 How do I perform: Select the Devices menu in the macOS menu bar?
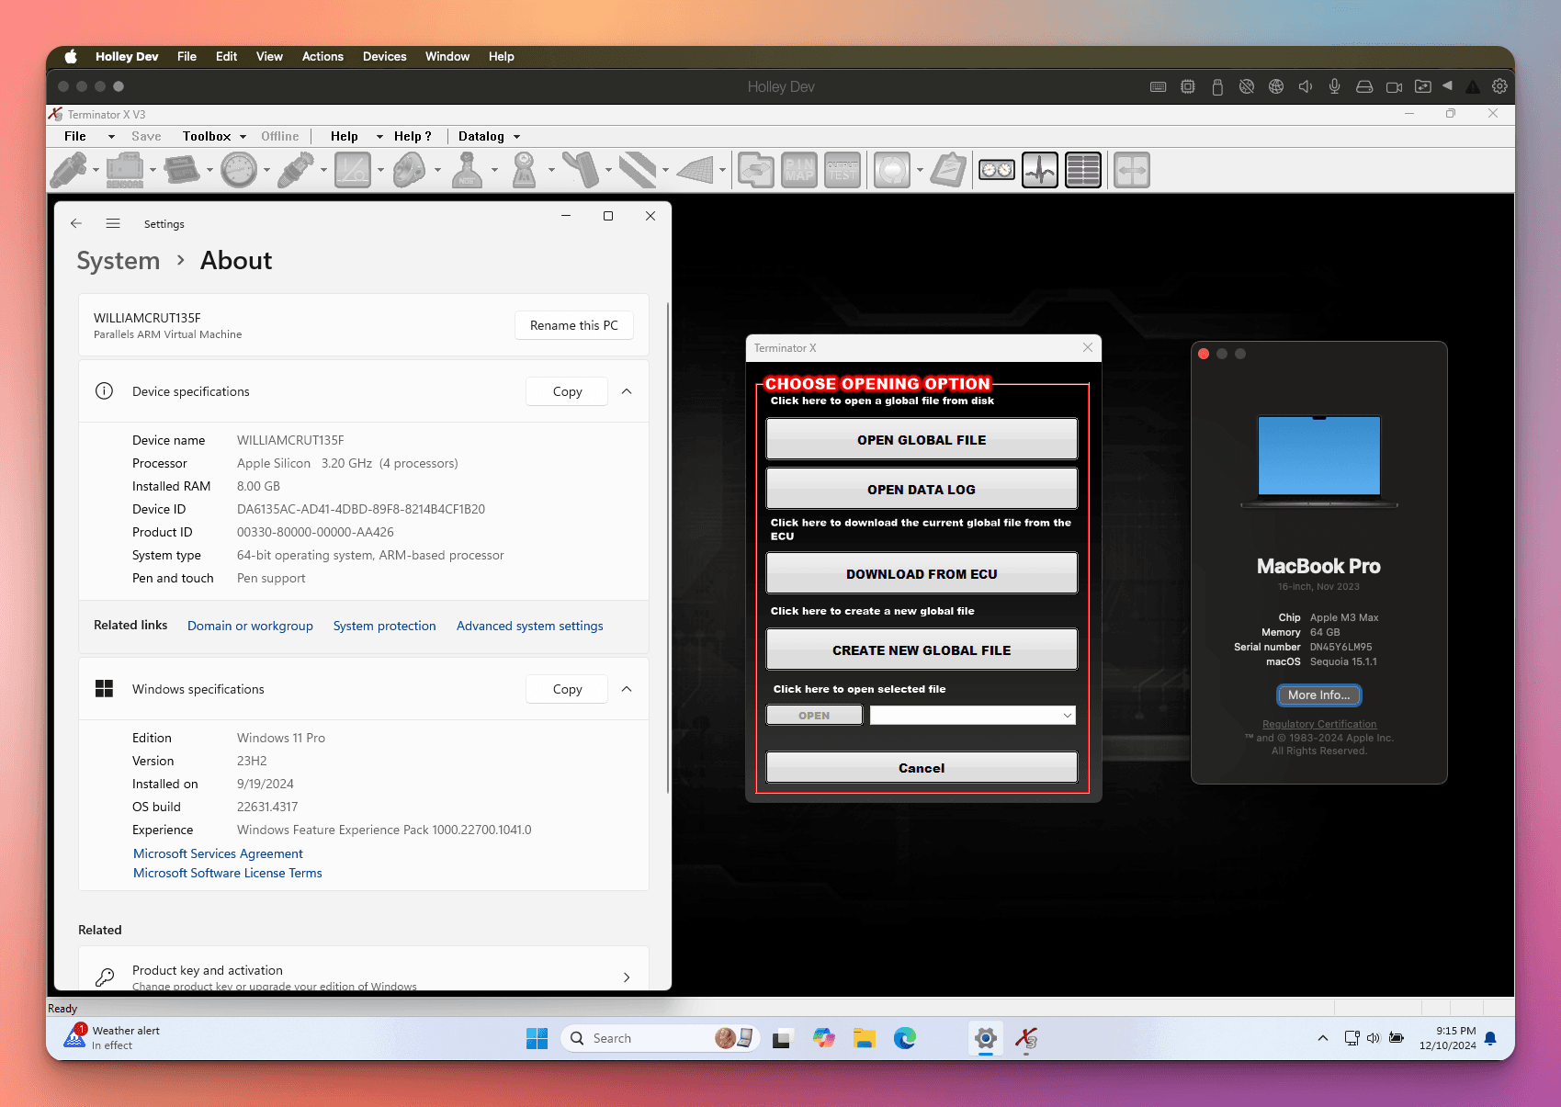(384, 56)
